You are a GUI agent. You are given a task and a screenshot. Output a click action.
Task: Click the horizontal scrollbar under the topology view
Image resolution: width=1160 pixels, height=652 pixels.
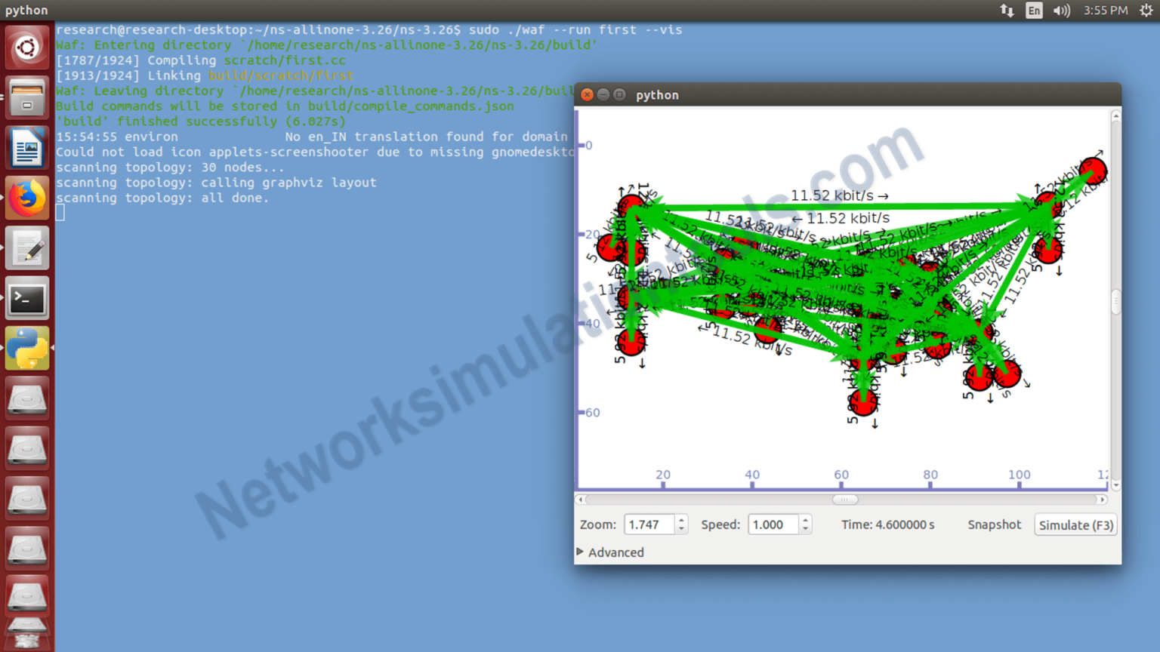click(x=844, y=499)
